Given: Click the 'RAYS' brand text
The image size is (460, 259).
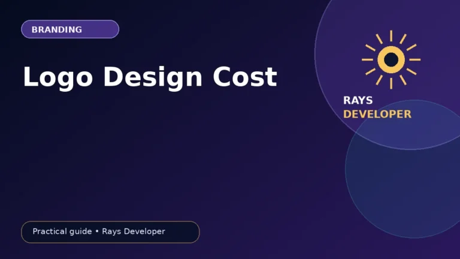Looking at the screenshot, I should pos(358,101).
